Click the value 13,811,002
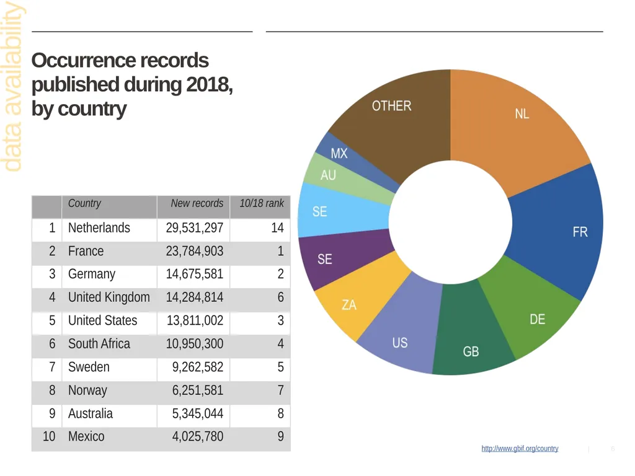 coord(195,320)
